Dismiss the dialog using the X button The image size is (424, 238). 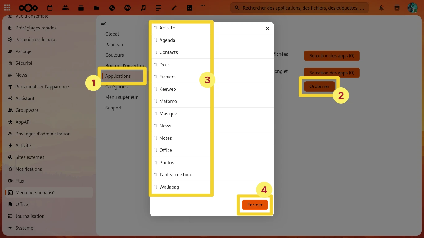point(268,29)
